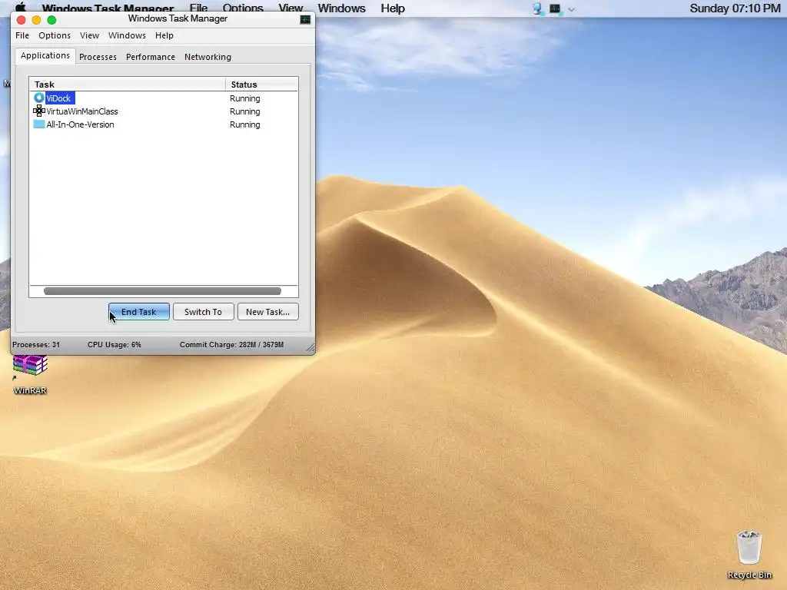The height and width of the screenshot is (590, 787).
Task: Select the ViDock task name
Action: point(58,98)
